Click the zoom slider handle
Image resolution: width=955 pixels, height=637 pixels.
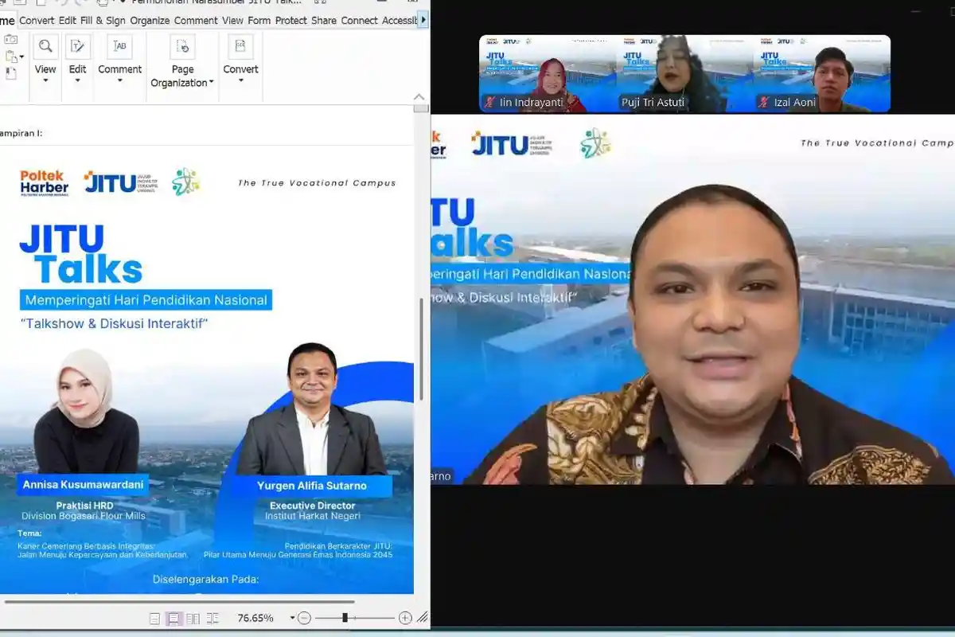(345, 618)
